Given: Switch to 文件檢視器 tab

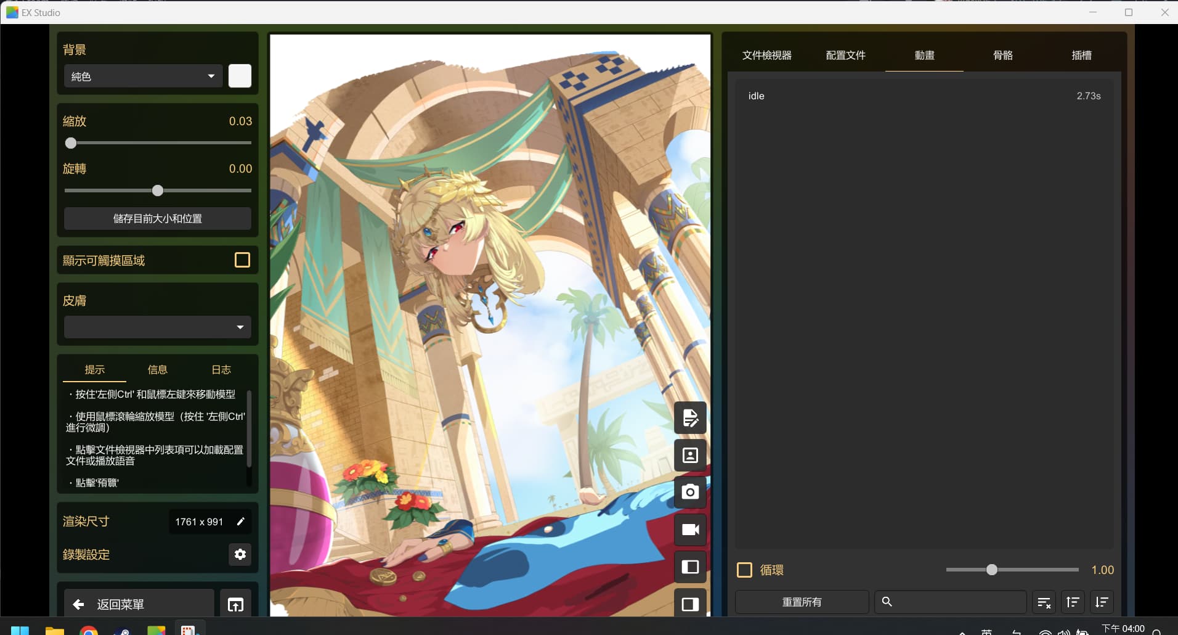Looking at the screenshot, I should (767, 55).
